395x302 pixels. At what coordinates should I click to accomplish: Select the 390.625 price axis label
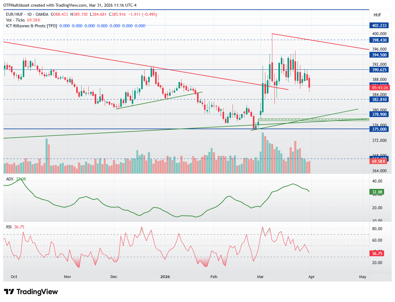[x=379, y=70]
